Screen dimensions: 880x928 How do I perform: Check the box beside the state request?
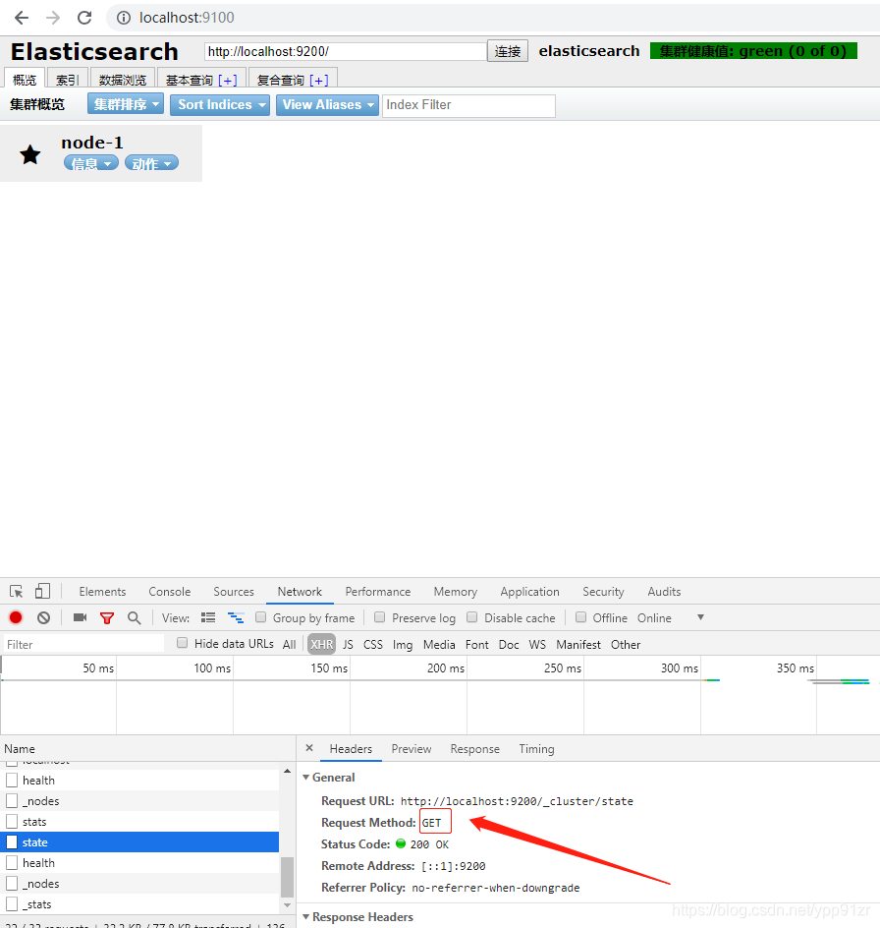coord(12,842)
